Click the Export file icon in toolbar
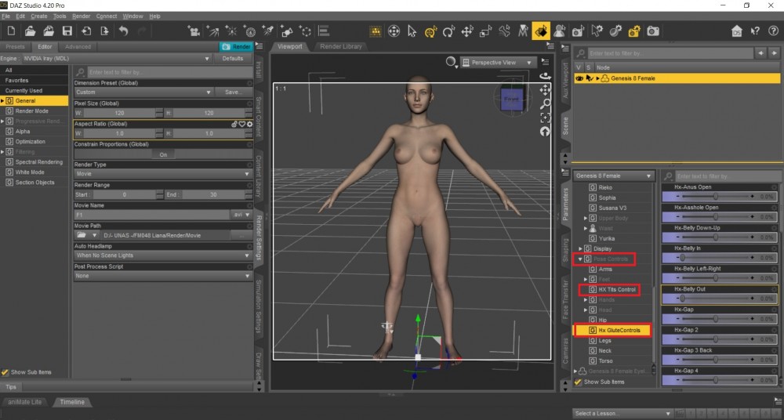The width and height of the screenshot is (784, 420). (104, 31)
